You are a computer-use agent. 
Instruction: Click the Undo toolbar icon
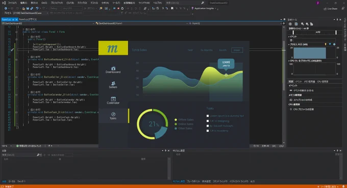tap(37, 8)
